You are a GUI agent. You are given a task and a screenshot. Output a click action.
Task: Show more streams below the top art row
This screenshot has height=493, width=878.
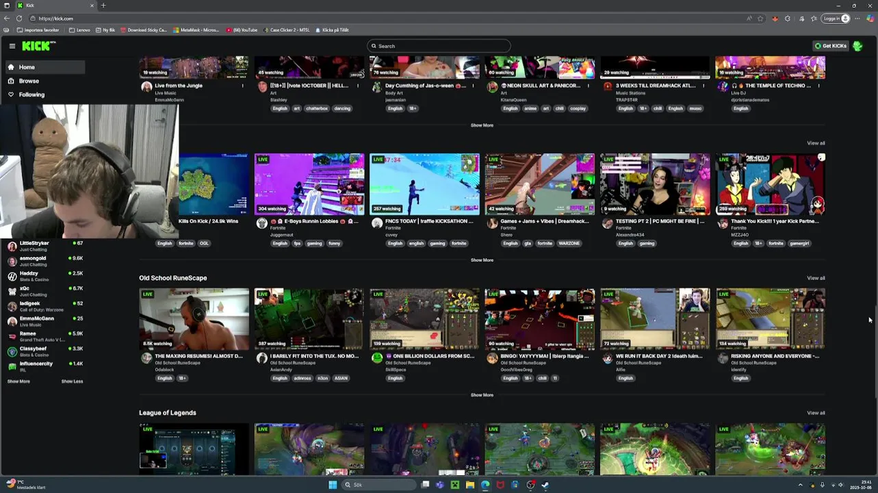[x=482, y=125]
